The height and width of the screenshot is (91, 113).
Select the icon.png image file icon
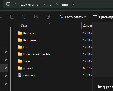click(x=20, y=75)
